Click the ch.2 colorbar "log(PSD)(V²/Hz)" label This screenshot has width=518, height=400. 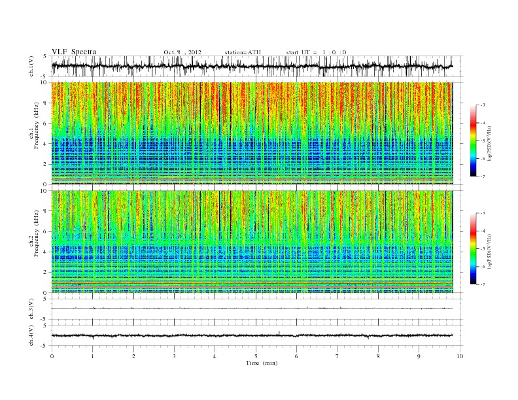(489, 251)
